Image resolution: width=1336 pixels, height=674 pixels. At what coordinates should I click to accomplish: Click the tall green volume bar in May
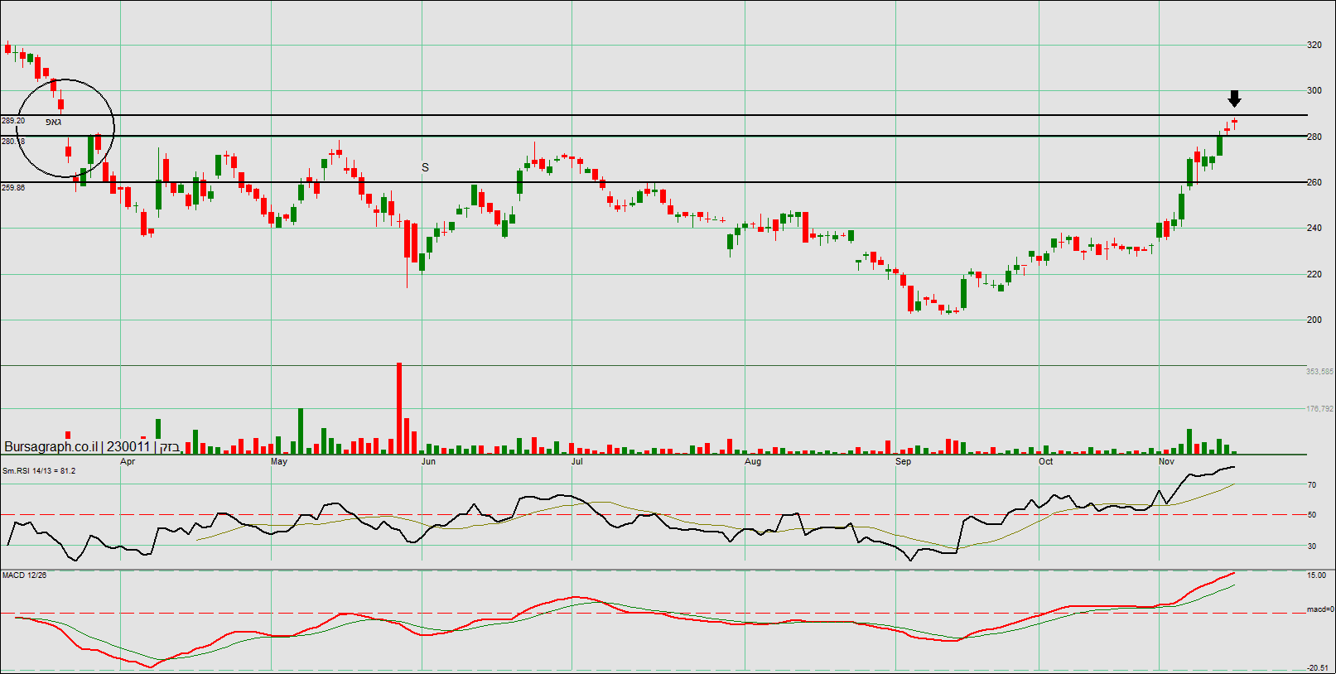(x=301, y=431)
